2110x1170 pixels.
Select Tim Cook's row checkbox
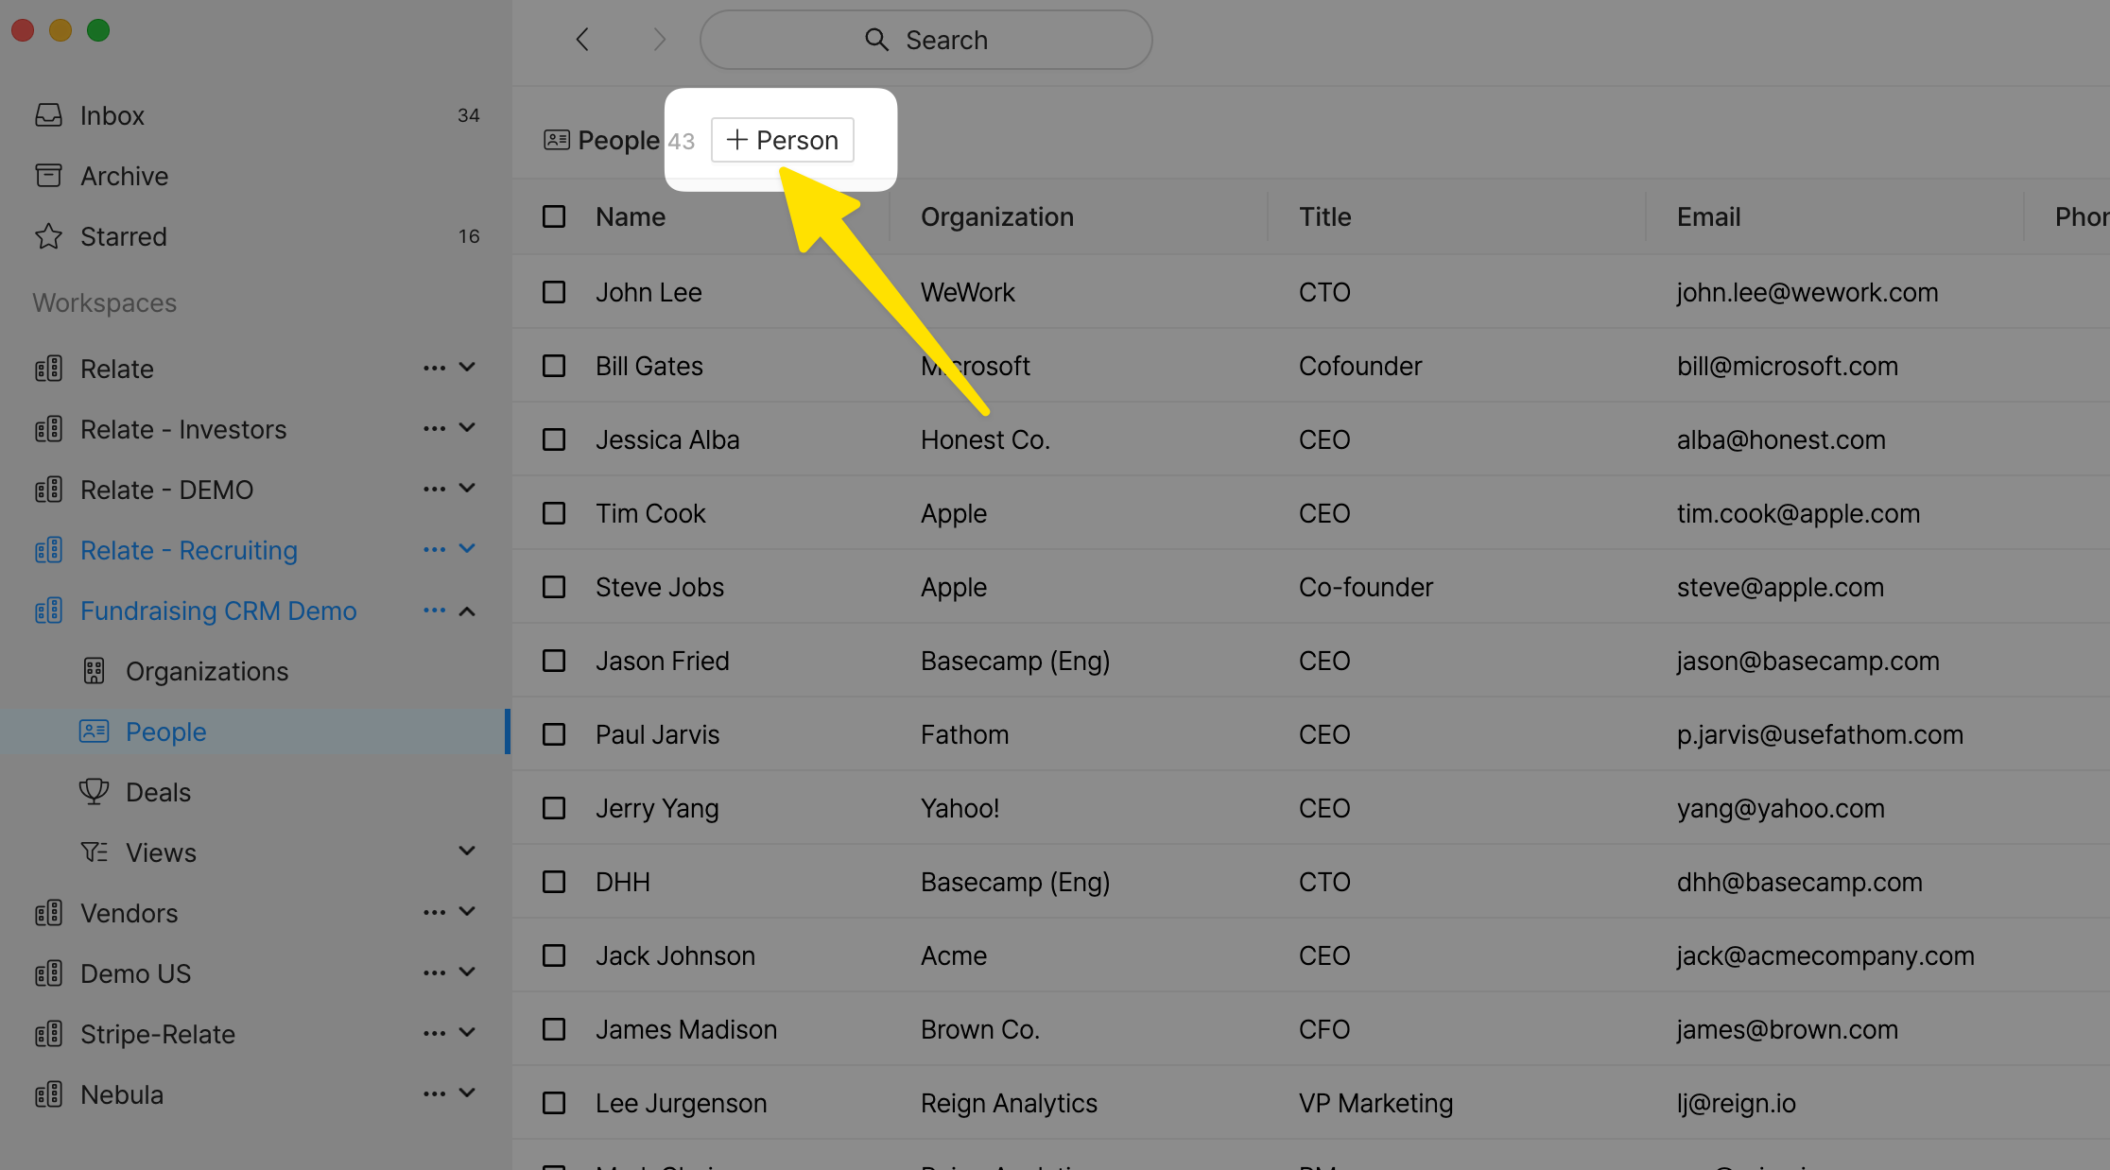[554, 512]
